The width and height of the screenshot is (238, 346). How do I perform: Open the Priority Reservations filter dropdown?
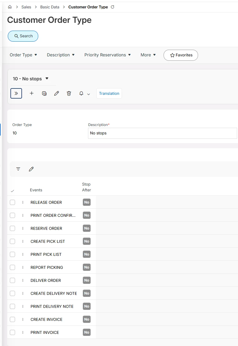click(x=107, y=55)
